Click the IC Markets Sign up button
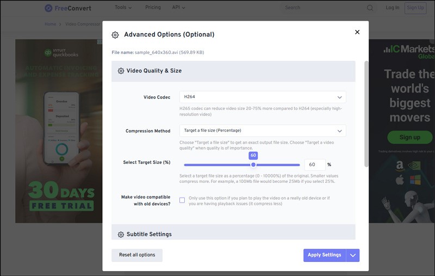 pyautogui.click(x=409, y=137)
